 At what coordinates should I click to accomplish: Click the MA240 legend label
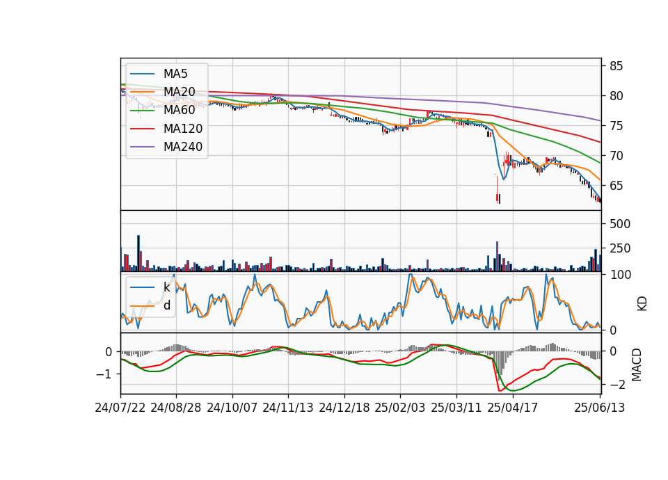[x=183, y=147]
